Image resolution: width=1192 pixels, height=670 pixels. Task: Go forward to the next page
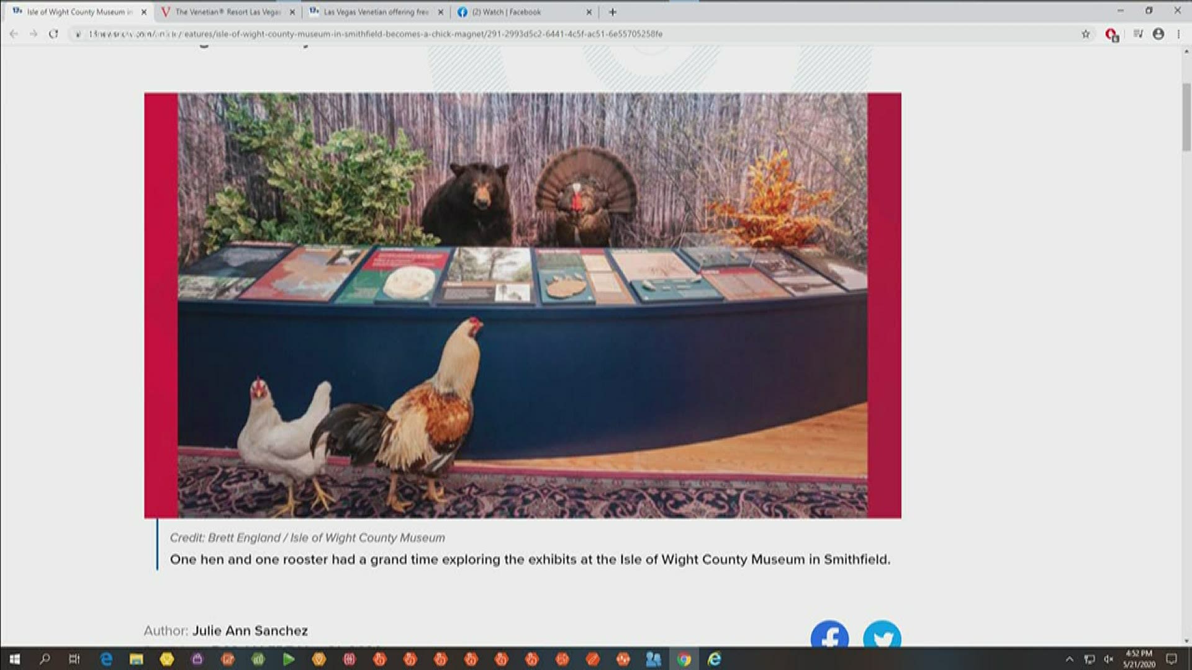tap(34, 34)
